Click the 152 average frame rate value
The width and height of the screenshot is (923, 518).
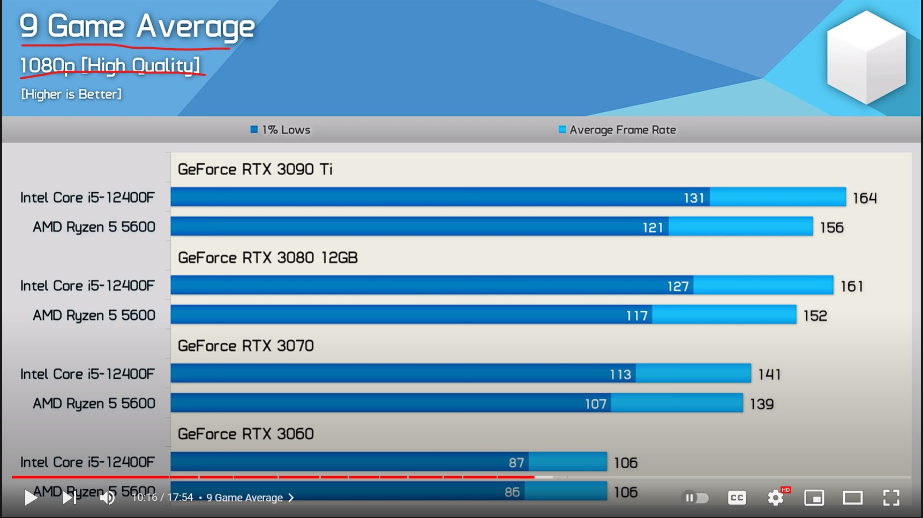click(815, 316)
